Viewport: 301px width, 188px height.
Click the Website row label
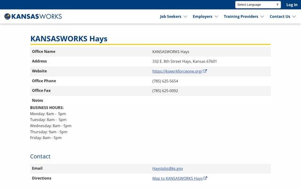click(40, 71)
